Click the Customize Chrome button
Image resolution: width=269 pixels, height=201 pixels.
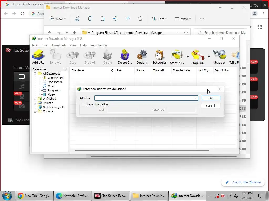(243, 182)
